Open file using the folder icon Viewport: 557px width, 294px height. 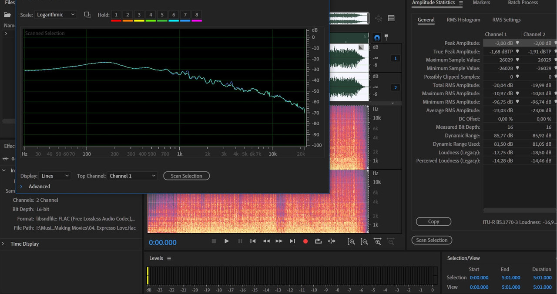(7, 15)
